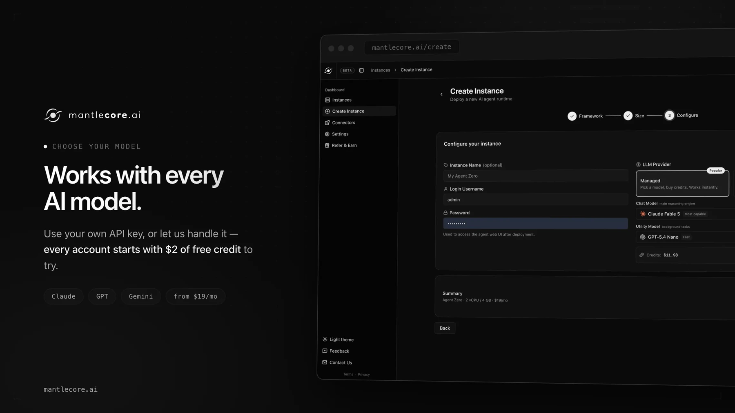This screenshot has height=413, width=735.
Task: Focus the Password input field
Action: pyautogui.click(x=536, y=223)
